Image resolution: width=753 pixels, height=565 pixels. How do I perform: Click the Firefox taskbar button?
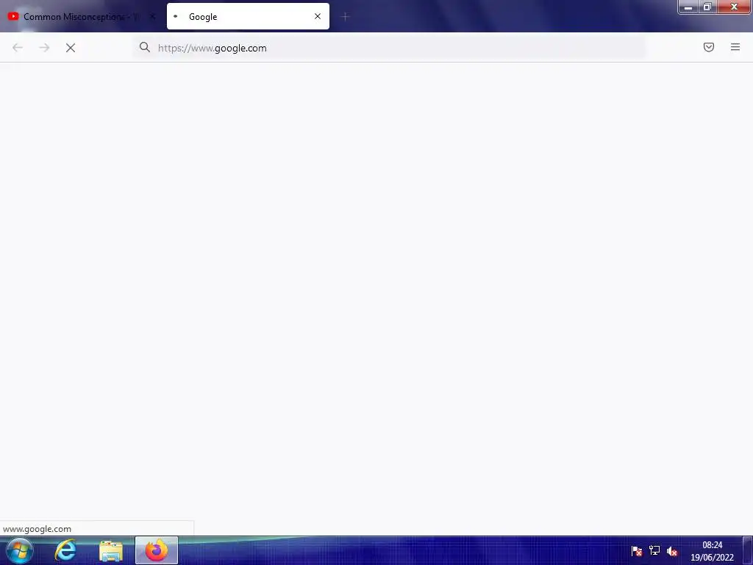click(x=157, y=550)
